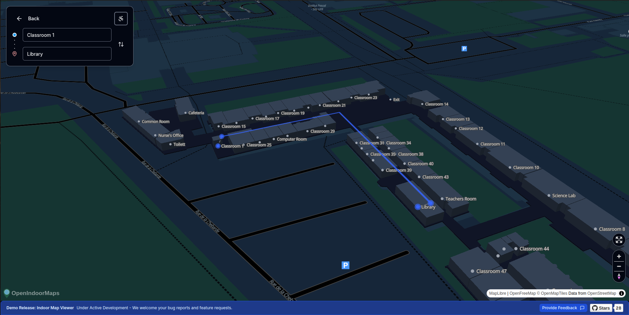629x315 pixels.
Task: Click the Back arrow button
Action: 19,19
